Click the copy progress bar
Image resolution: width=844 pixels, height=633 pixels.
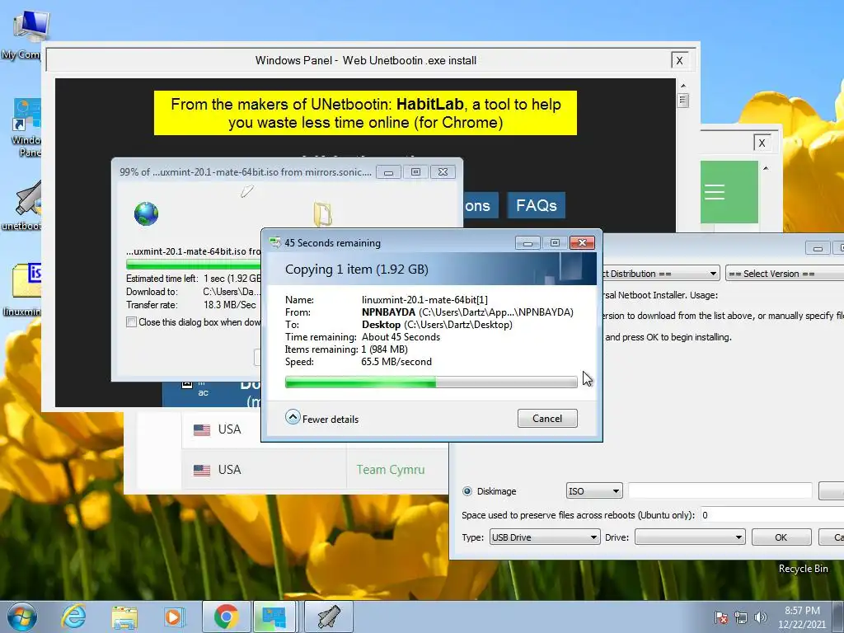click(x=431, y=382)
